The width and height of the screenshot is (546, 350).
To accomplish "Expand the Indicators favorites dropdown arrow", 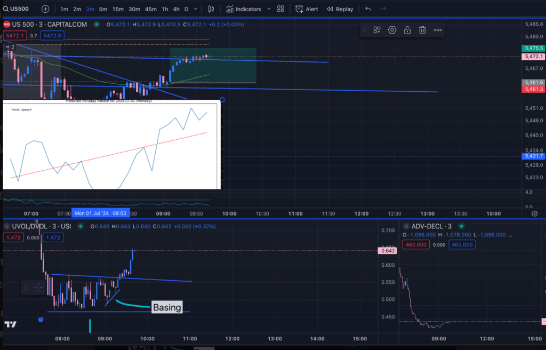I will pos(268,9).
